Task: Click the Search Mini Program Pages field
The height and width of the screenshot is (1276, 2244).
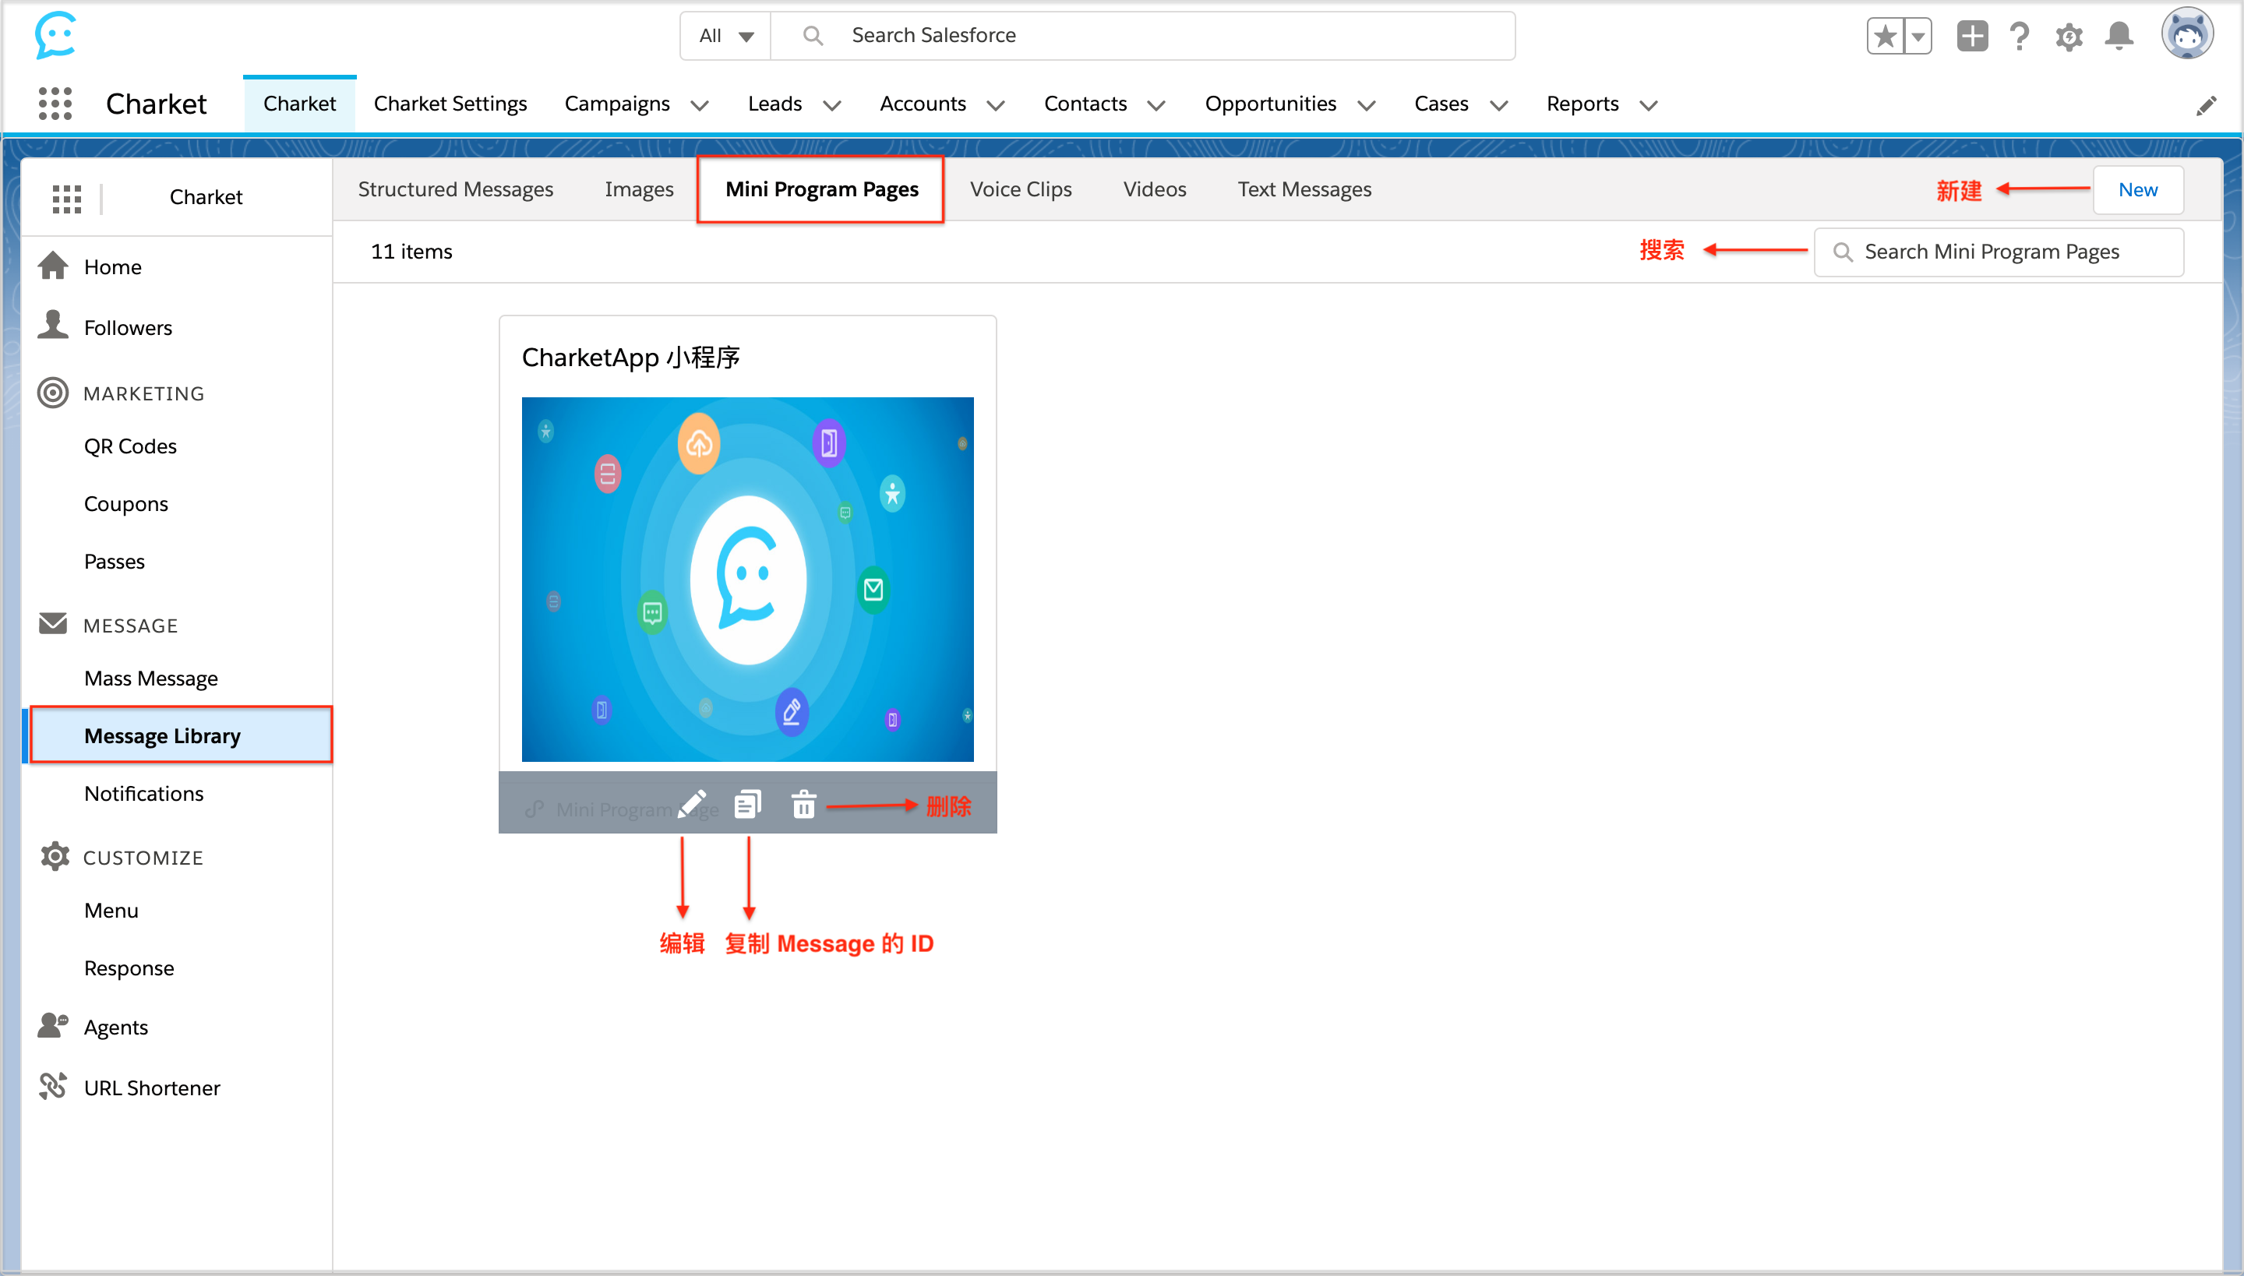Action: [x=1999, y=252]
